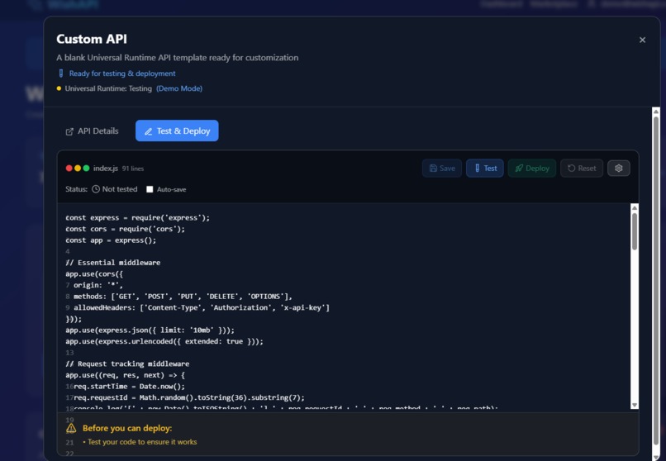Screen dimensions: 666x461
Task: Click code line 'const express = require'
Action: coord(138,218)
